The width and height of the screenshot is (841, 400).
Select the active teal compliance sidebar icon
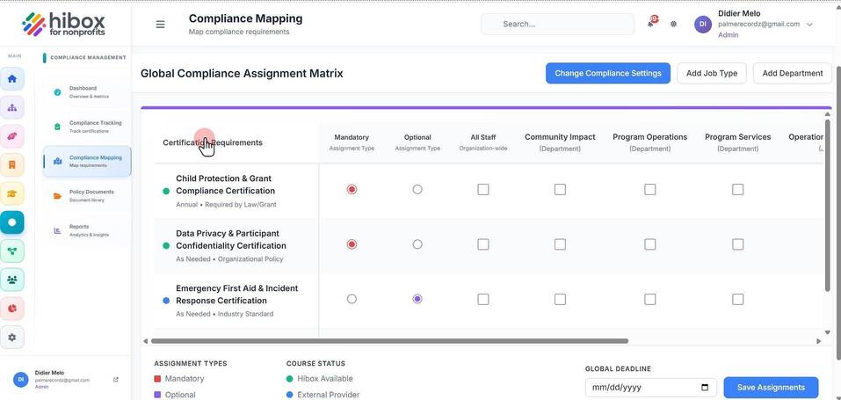(11, 222)
